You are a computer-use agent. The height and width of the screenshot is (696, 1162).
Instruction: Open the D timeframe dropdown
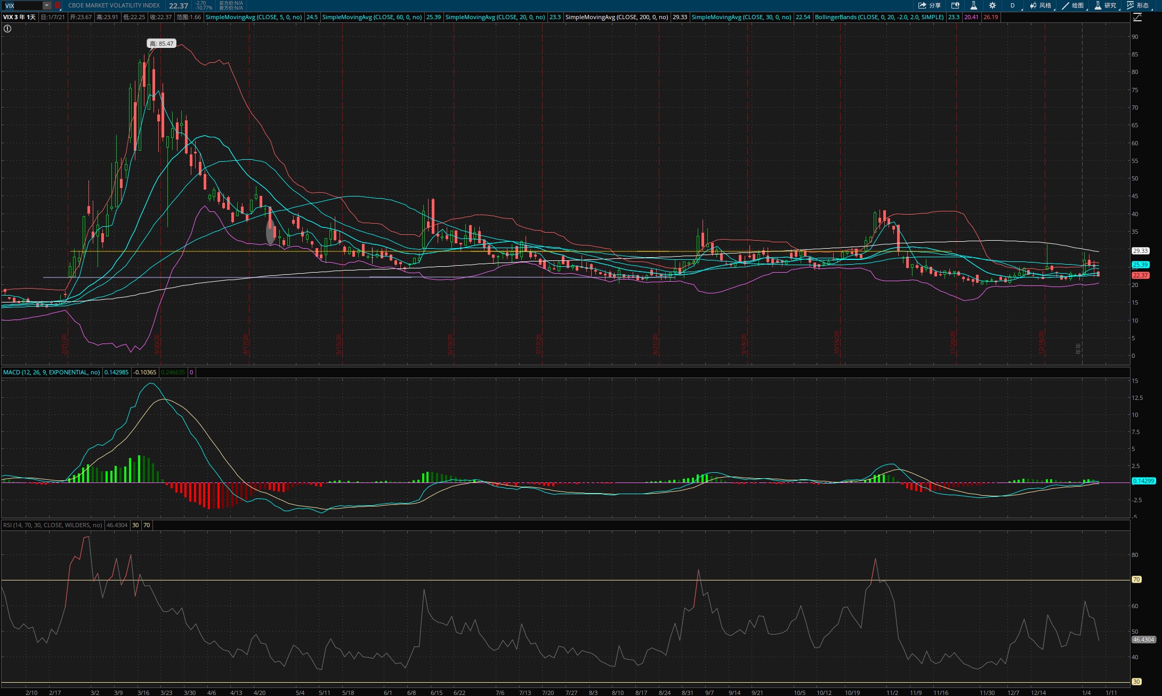[x=1013, y=5]
